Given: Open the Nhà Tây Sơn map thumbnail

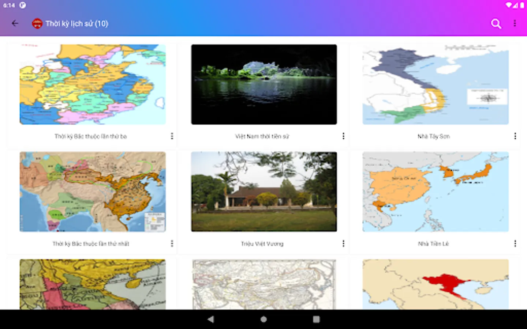Looking at the screenshot, I should (436, 84).
